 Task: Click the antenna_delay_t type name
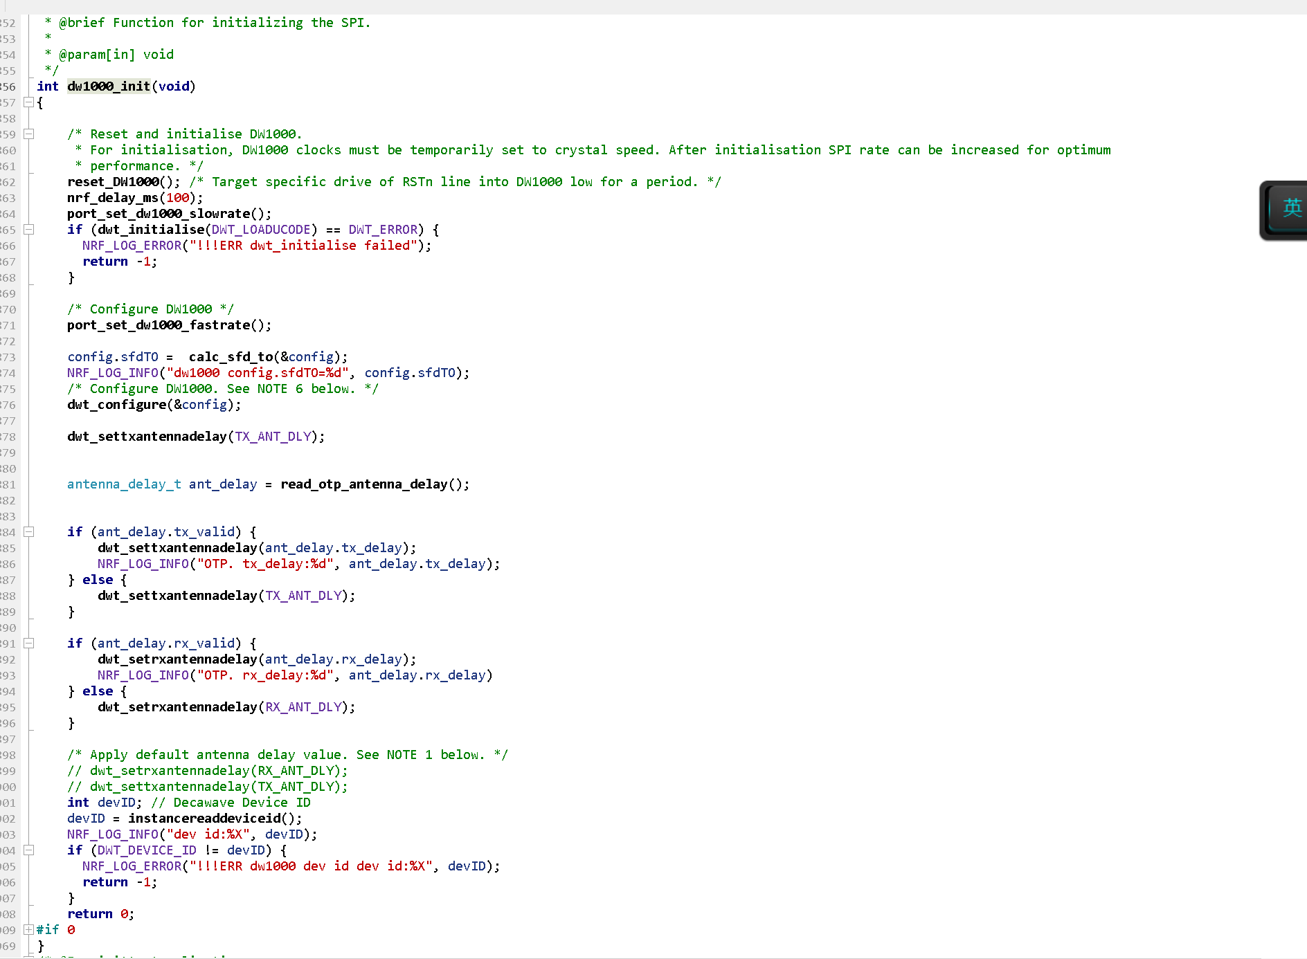124,484
